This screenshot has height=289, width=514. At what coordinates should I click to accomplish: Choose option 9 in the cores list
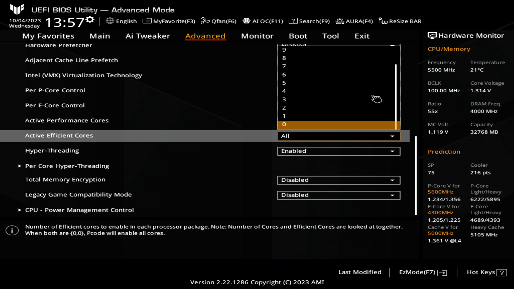pyautogui.click(x=336, y=50)
